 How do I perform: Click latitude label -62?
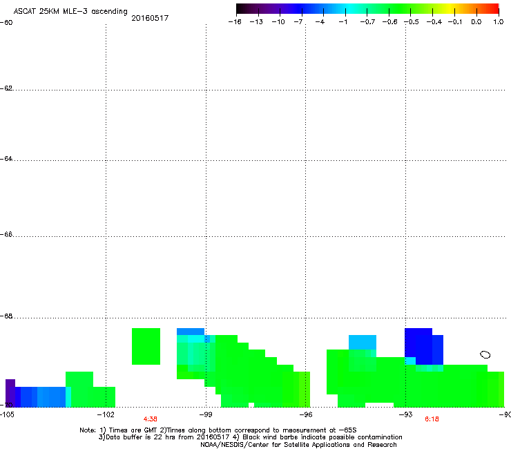tap(6, 88)
